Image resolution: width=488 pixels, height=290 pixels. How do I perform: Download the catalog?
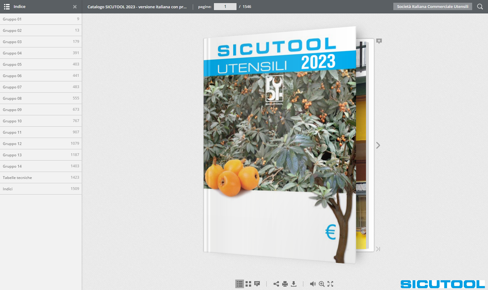click(x=293, y=284)
